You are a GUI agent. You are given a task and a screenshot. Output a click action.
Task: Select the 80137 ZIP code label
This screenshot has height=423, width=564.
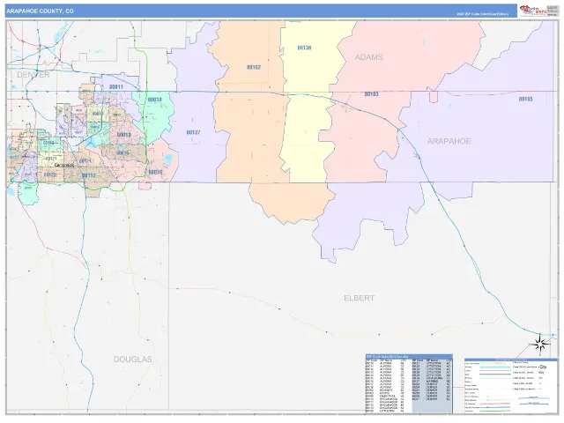[193, 132]
